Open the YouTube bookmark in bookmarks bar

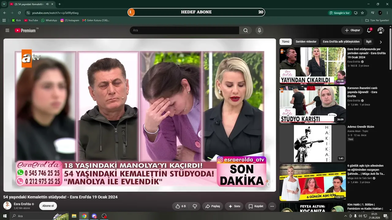31,20
